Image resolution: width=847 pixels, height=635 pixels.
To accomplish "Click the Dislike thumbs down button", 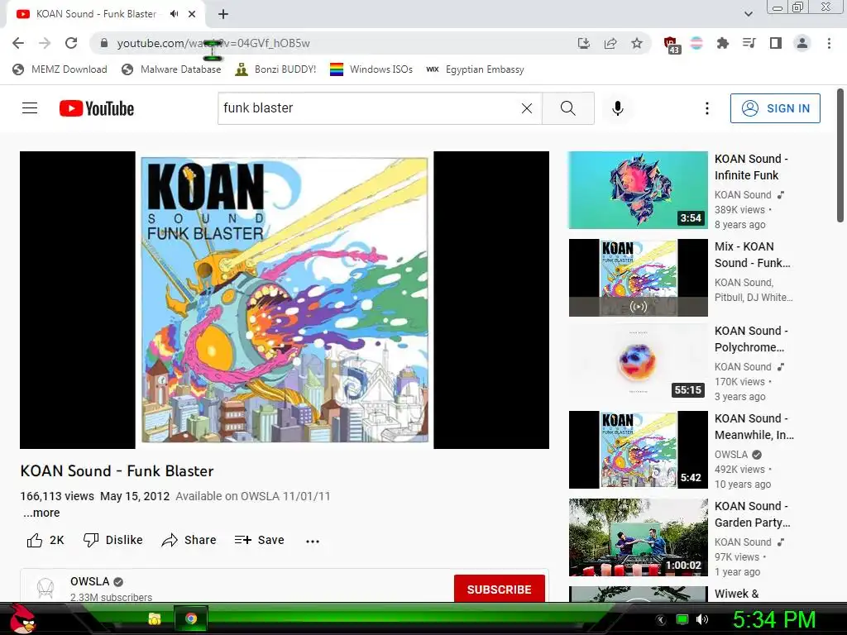I will pyautogui.click(x=112, y=540).
